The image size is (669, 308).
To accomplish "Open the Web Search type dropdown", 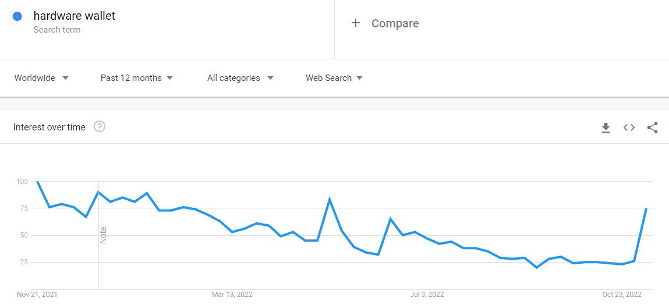I will tap(334, 78).
